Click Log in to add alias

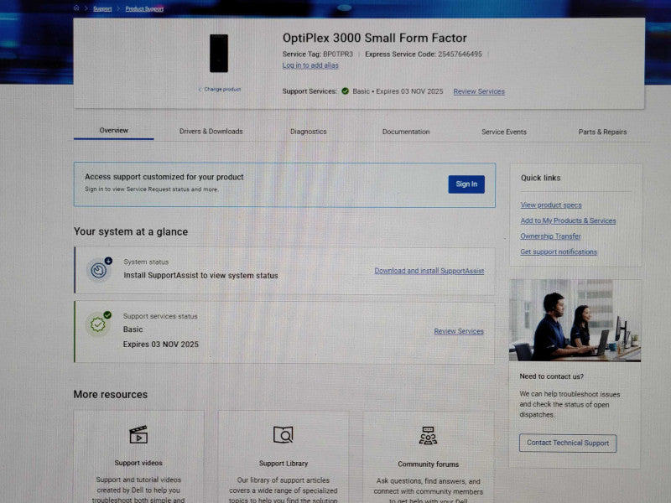[x=310, y=65]
